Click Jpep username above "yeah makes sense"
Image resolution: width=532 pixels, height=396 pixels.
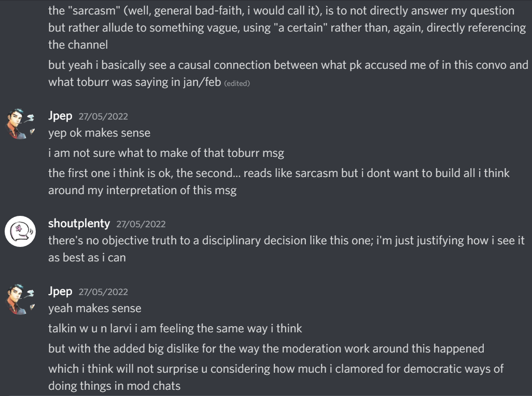tap(60, 291)
